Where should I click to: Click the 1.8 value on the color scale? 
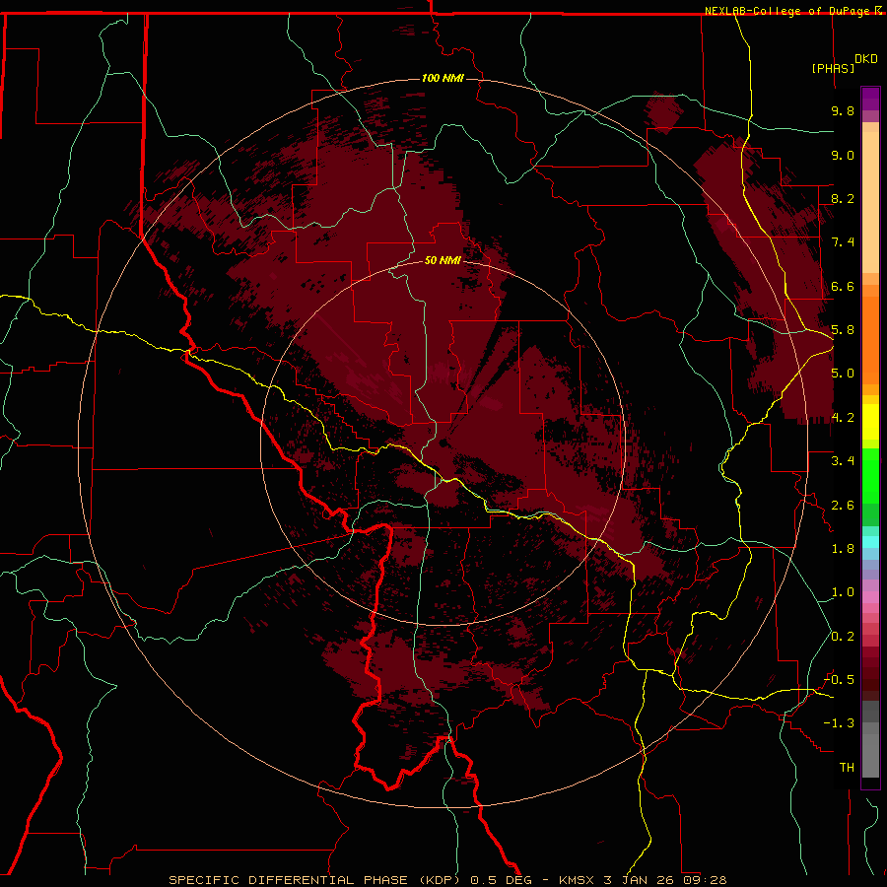(843, 549)
